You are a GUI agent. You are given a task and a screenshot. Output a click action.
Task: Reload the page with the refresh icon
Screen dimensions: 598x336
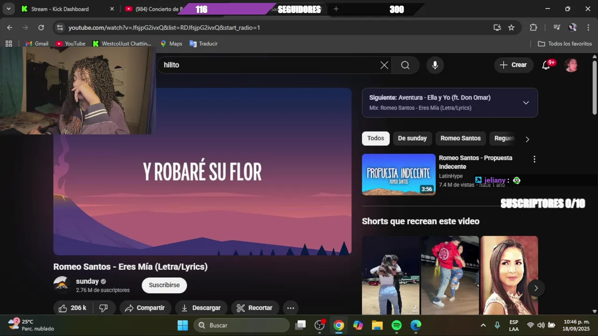[x=41, y=28]
